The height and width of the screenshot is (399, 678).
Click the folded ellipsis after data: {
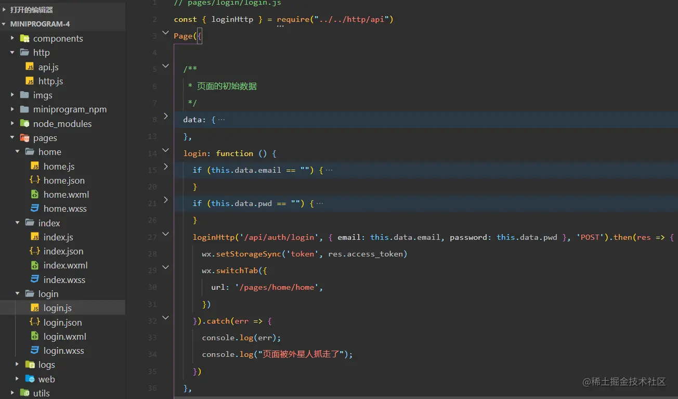(x=221, y=120)
